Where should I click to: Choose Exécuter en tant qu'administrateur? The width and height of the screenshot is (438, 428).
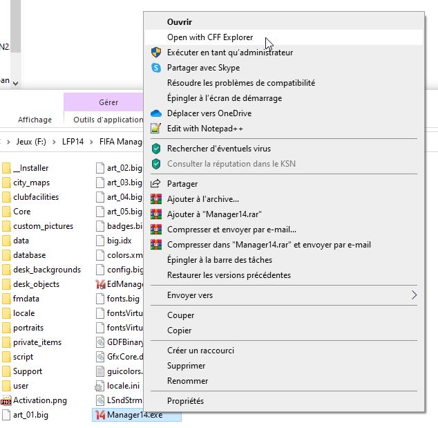click(x=284, y=53)
